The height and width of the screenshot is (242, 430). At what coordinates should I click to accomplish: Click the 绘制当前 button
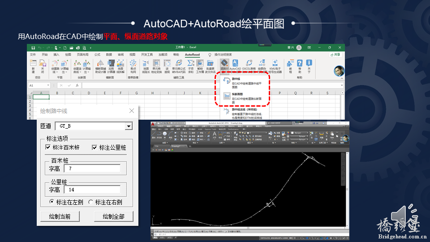(60, 216)
